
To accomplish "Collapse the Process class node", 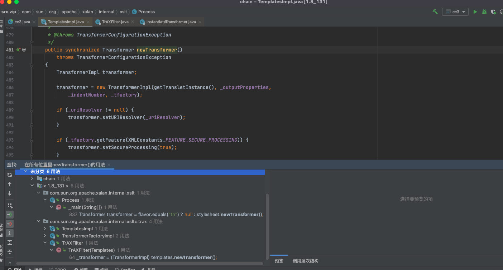I will [x=45, y=200].
